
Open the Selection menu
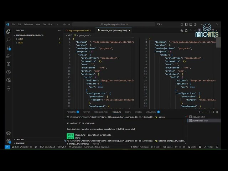coord(28,25)
